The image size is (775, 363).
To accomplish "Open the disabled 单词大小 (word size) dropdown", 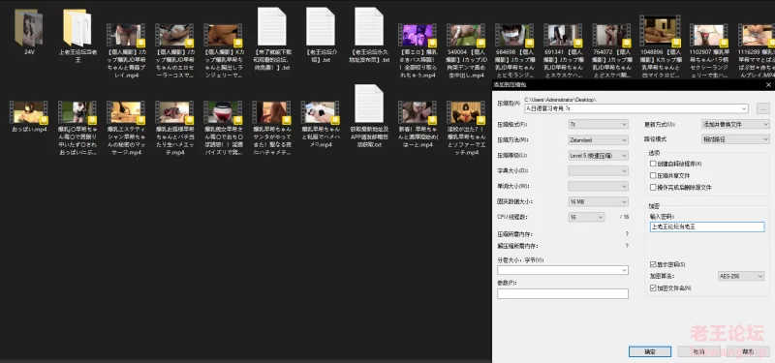I will (x=598, y=186).
